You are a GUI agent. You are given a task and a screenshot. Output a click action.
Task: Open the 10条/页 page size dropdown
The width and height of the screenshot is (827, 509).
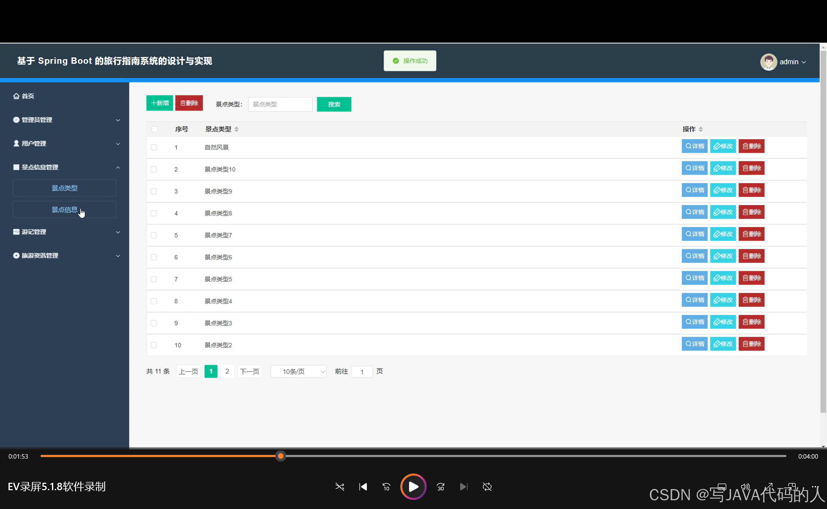pos(298,371)
